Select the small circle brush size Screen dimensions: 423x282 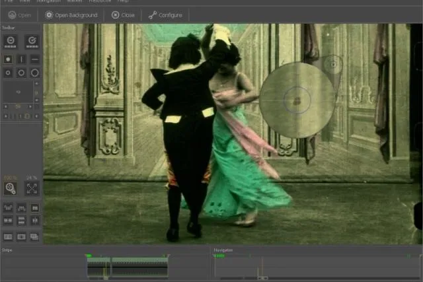pos(8,73)
